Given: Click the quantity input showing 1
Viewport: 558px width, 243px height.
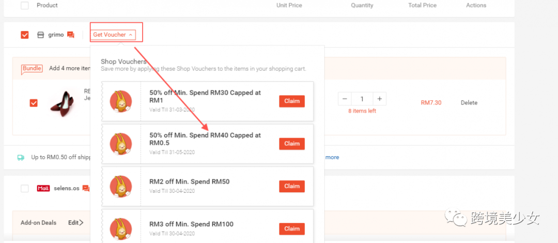Looking at the screenshot, I should click(362, 99).
